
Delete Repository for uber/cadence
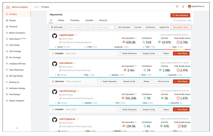pos(108,81)
